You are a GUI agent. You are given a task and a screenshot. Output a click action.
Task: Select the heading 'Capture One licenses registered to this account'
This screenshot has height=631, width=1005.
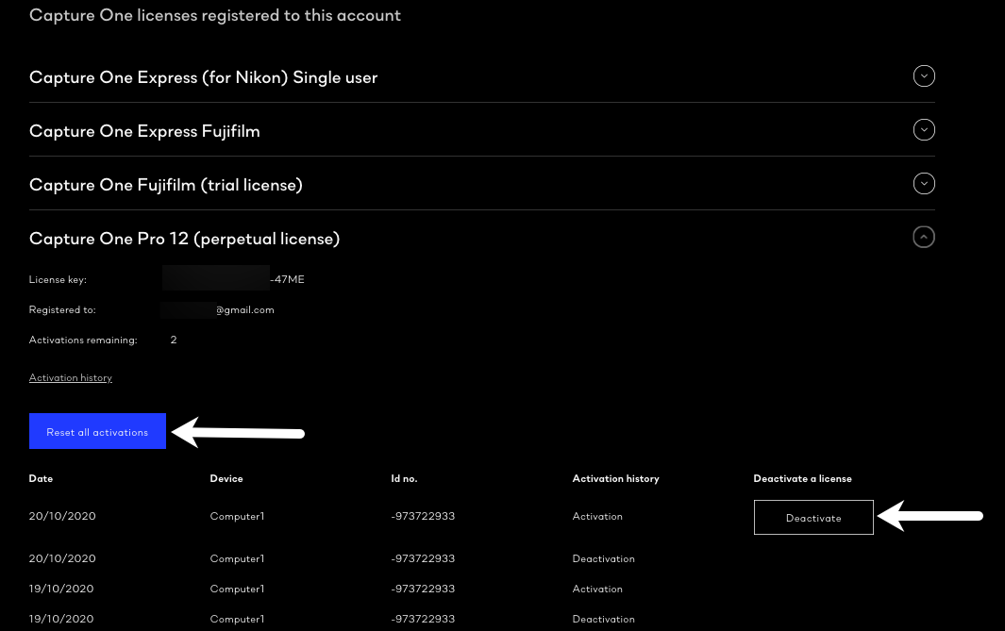(215, 15)
